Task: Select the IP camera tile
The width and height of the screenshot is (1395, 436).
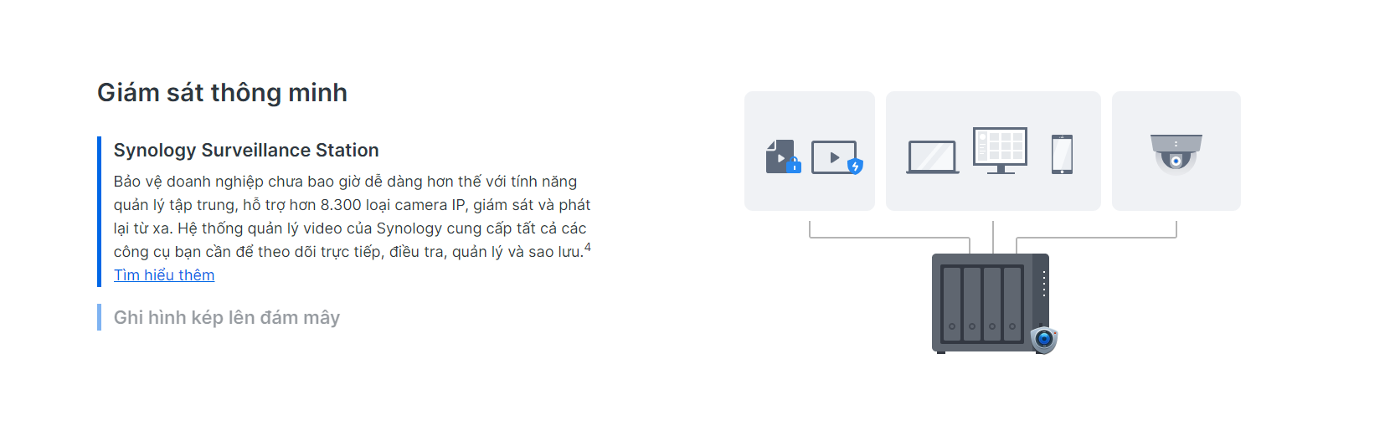Action: [x=1176, y=151]
